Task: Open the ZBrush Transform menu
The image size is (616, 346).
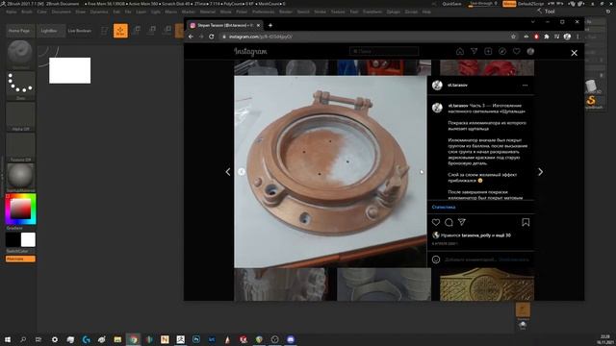Action: click(372, 12)
